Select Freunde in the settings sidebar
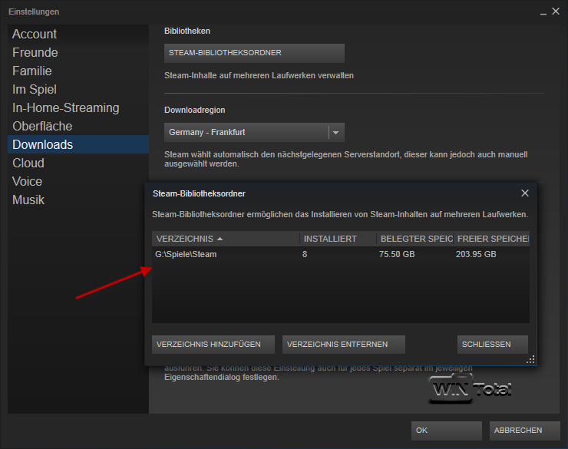568x449 pixels. 78,52
